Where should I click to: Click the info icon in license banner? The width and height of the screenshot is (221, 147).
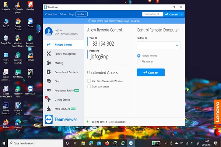(90, 21)
